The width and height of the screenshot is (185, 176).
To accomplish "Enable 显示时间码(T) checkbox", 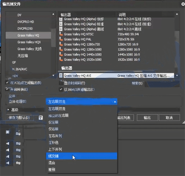I will (61, 83).
